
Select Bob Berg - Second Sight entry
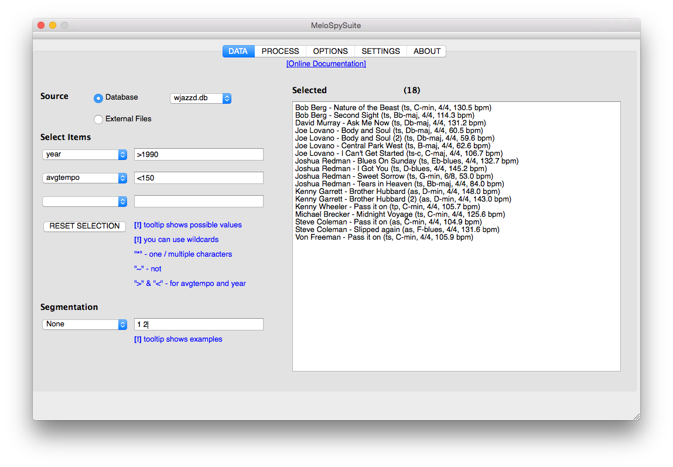pos(385,115)
